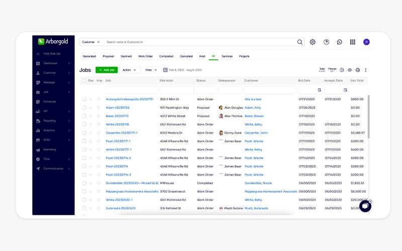The width and height of the screenshot is (402, 251).
Task: Click the SCM sidebar icon
Action: 38,140
